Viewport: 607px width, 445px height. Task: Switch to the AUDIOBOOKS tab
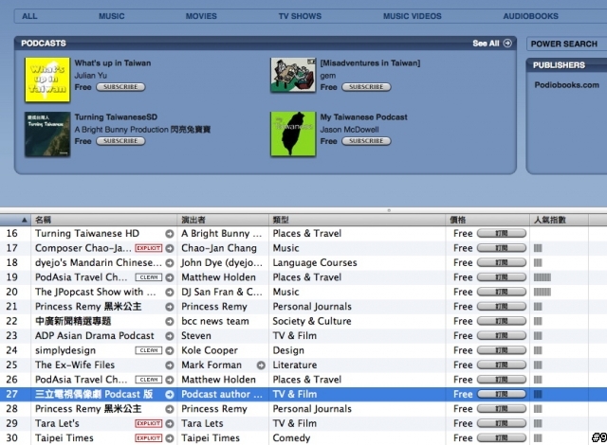[531, 16]
